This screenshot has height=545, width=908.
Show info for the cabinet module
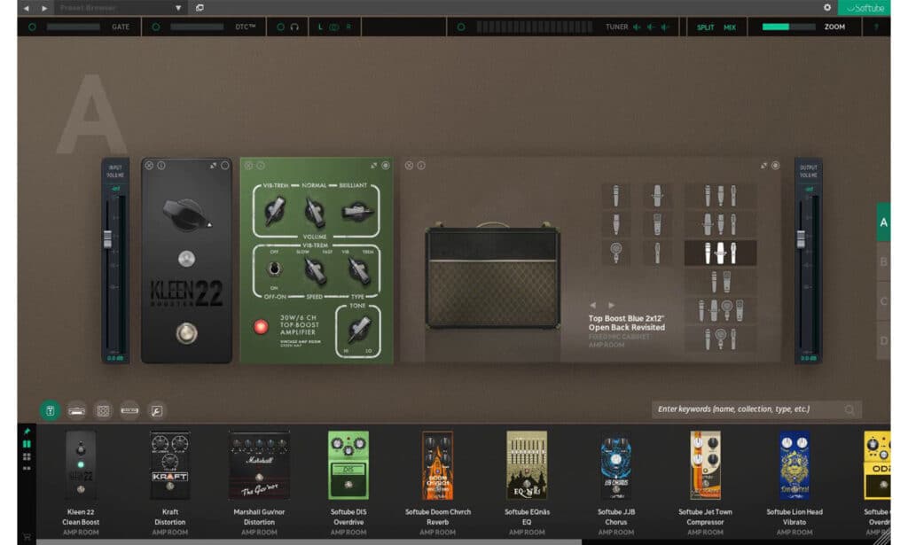tap(421, 166)
